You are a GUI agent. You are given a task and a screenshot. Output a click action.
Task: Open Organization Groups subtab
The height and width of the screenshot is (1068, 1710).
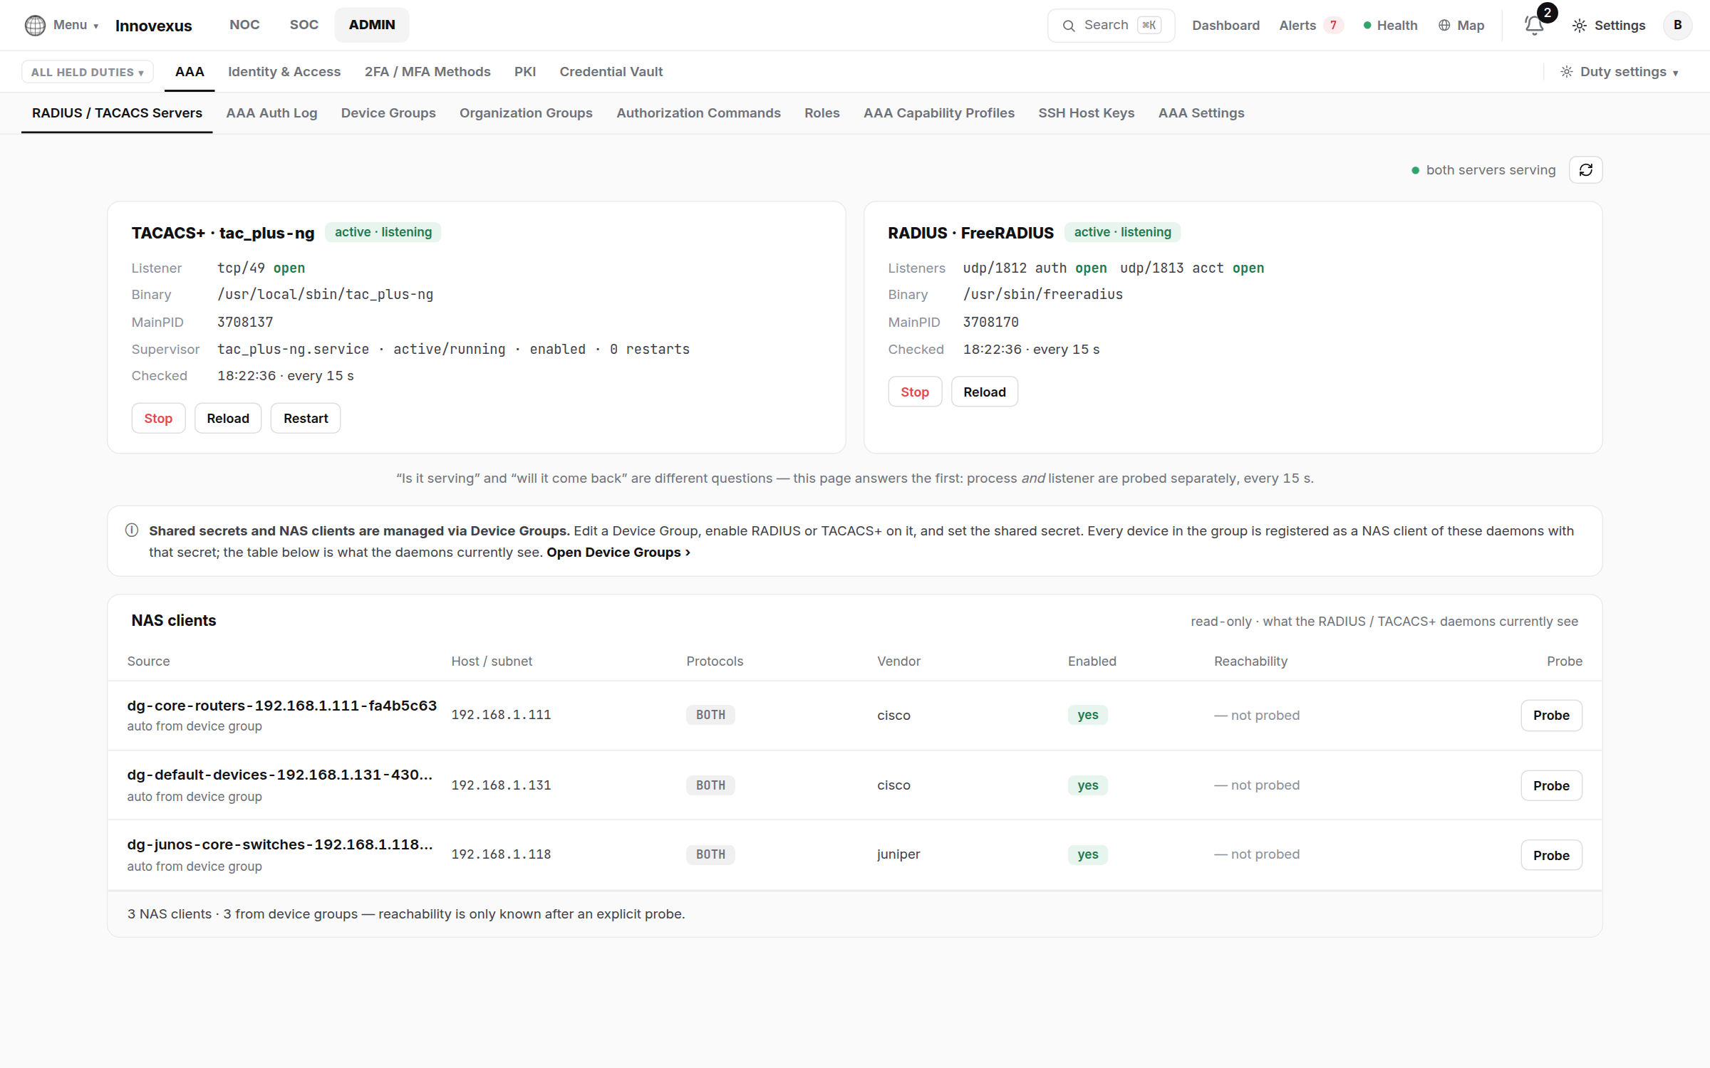[526, 113]
